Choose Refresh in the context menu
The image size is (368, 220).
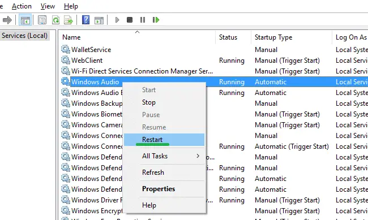tap(164, 172)
